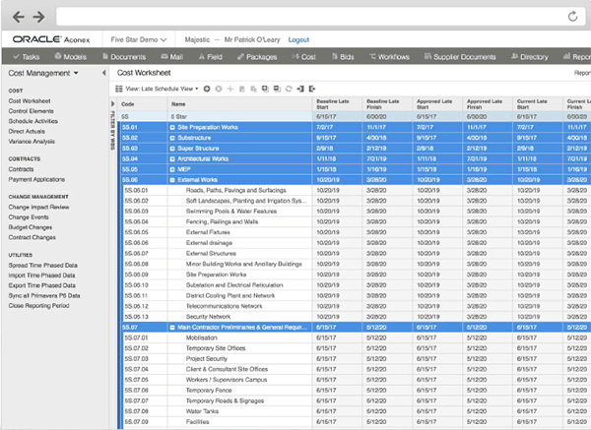Open the Late Schedule View dropdown
The height and width of the screenshot is (430, 591).
162,89
